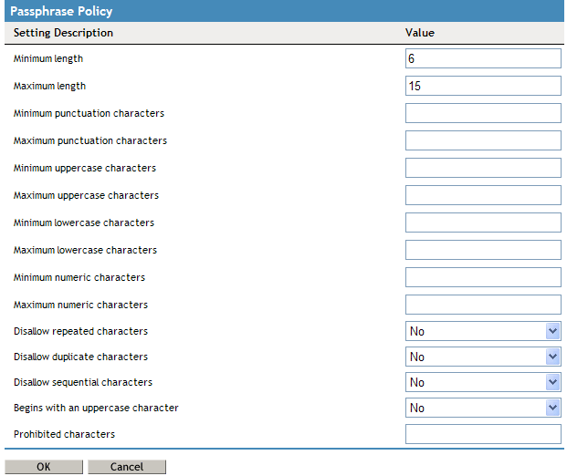
Task: Select the Minimum uppercase characters field
Action: pyautogui.click(x=483, y=168)
